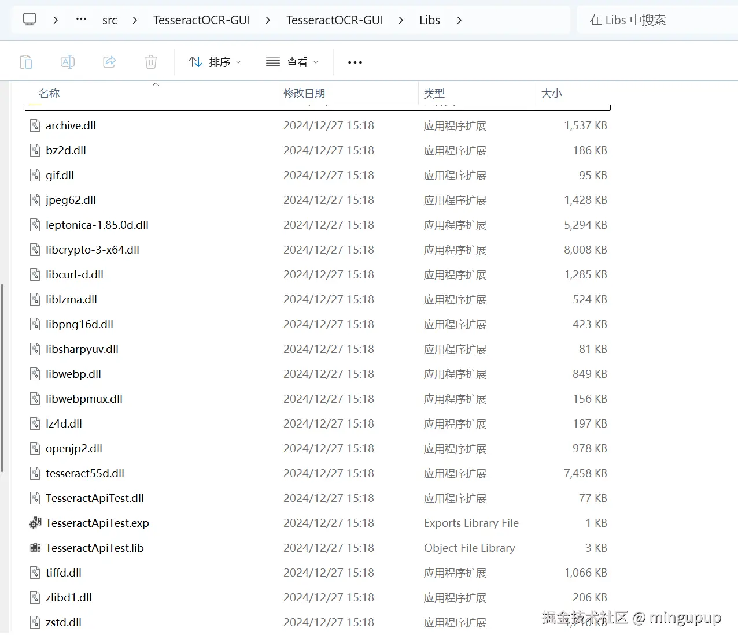Click the Exports Library File type cell
738x643 pixels.
point(471,523)
